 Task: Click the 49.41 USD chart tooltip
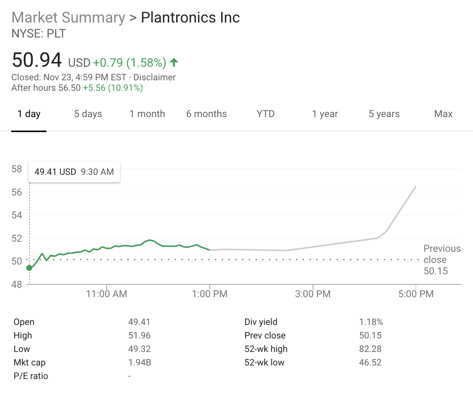coord(74,172)
